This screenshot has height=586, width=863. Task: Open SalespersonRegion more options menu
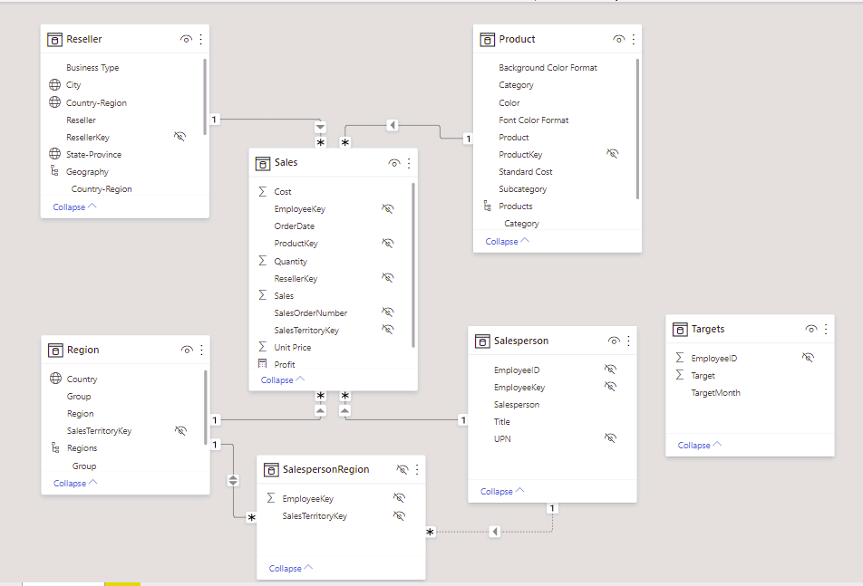pyautogui.click(x=417, y=469)
